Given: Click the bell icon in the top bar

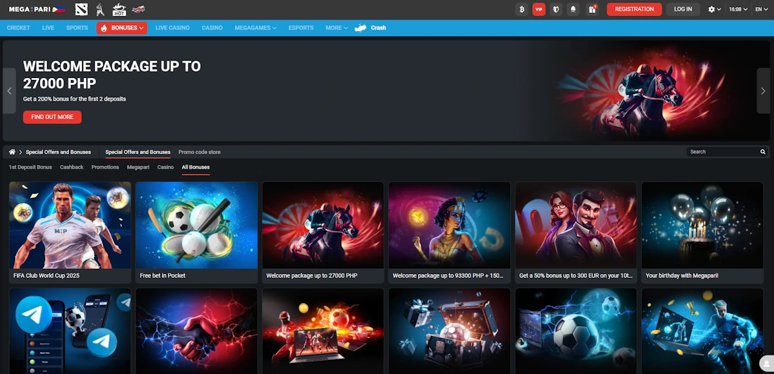Looking at the screenshot, I should click(573, 9).
